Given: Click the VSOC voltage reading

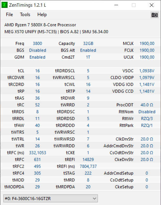Looking at the screenshot, I should tap(147, 71).
